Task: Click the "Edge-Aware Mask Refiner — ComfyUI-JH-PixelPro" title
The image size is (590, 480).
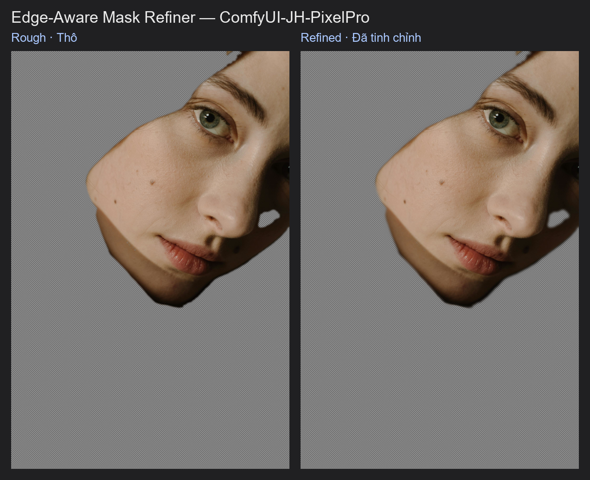Action: 190,17
